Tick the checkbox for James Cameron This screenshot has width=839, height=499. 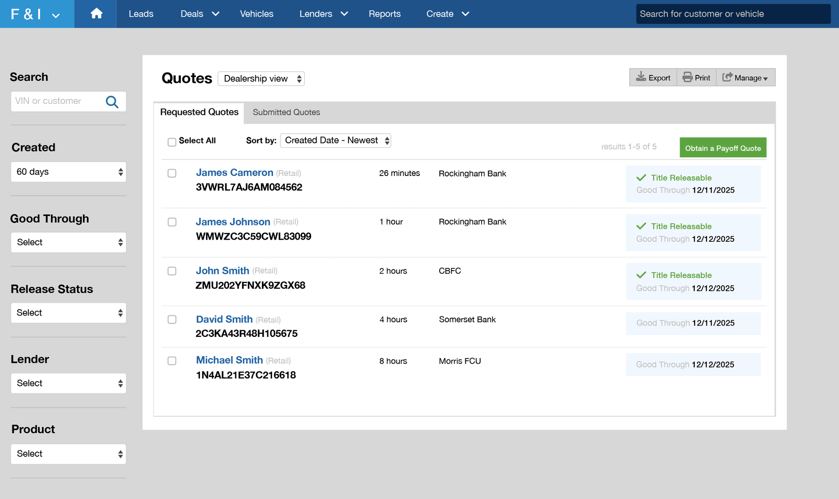(172, 173)
